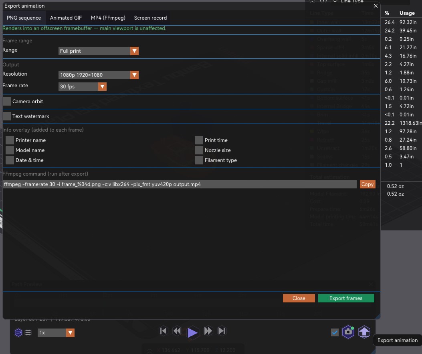Enable the Text watermark checkbox
This screenshot has height=354, width=422.
pyautogui.click(x=7, y=116)
